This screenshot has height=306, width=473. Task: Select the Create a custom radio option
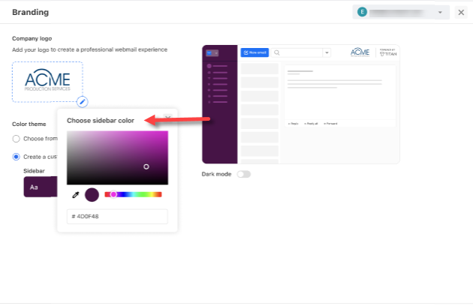tap(16, 157)
